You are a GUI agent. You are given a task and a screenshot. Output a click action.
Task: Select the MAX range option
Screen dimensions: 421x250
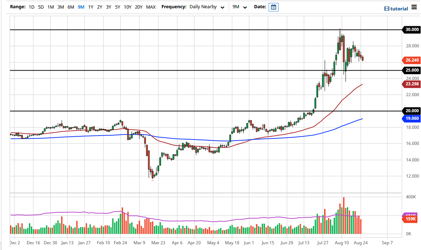(x=151, y=7)
